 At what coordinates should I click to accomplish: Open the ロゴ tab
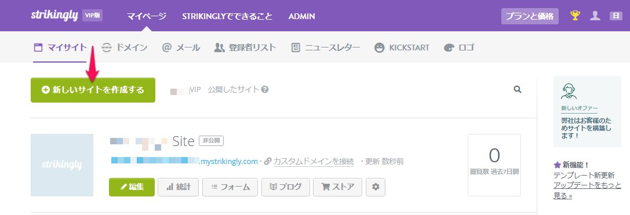click(x=459, y=48)
